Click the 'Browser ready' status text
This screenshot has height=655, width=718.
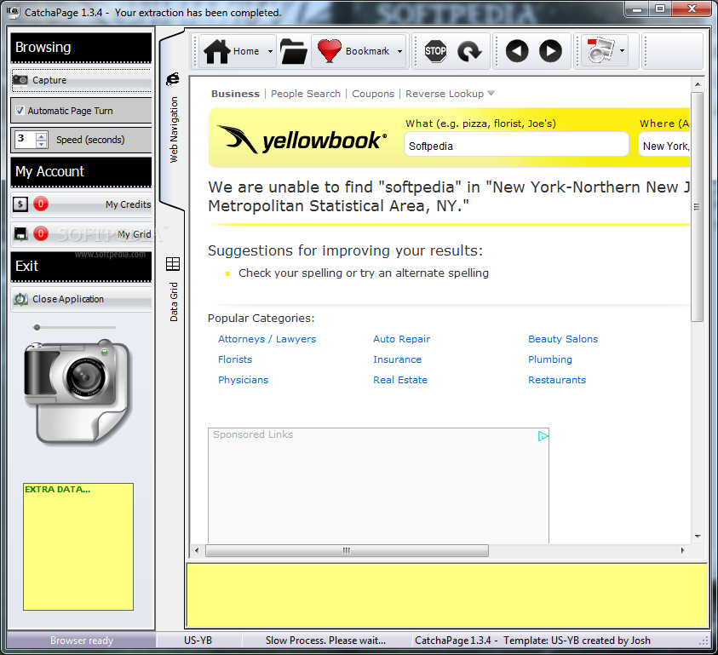tap(82, 641)
